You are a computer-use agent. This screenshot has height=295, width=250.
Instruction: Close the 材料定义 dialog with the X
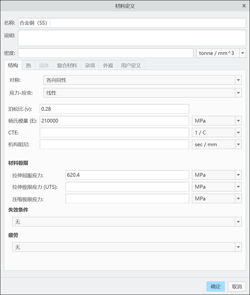click(244, 6)
